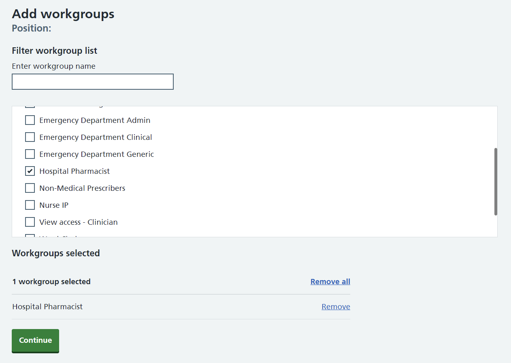511x363 pixels.
Task: Click the Emergency Department Admin label
Action: pyautogui.click(x=95, y=120)
